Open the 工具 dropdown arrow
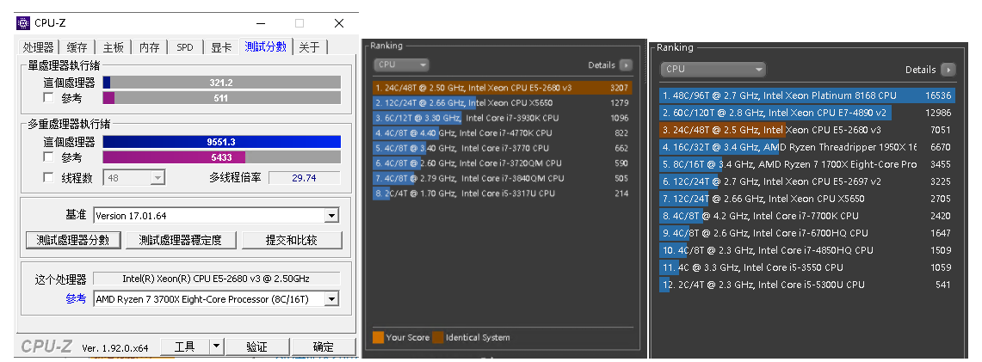The height and width of the screenshot is (362, 982). [x=217, y=347]
